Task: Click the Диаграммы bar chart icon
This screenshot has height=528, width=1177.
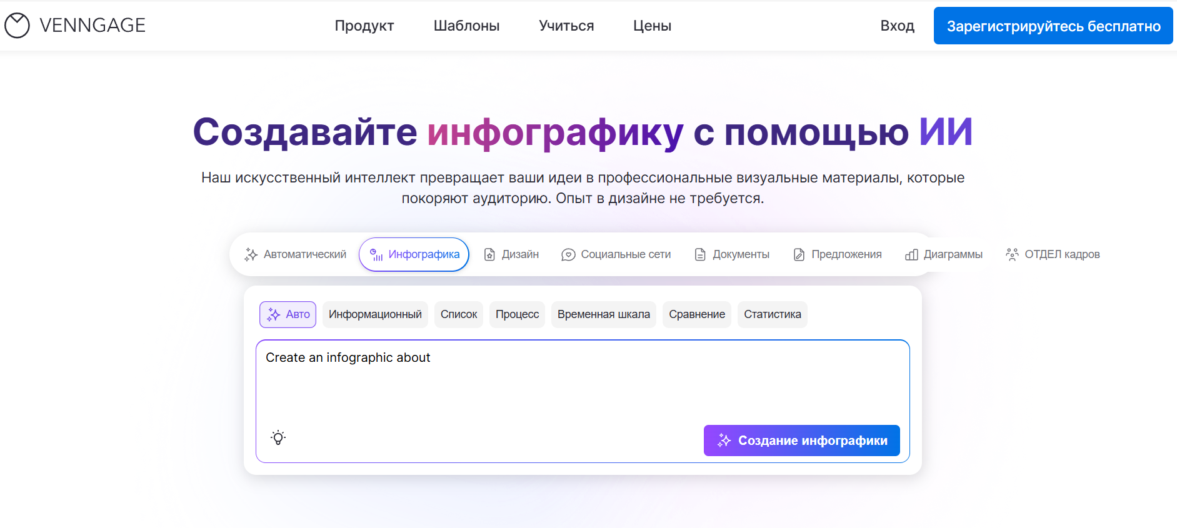Action: pyautogui.click(x=911, y=255)
